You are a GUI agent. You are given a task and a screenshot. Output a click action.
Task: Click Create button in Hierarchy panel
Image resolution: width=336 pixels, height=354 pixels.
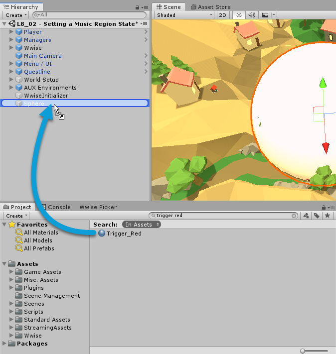click(x=16, y=15)
